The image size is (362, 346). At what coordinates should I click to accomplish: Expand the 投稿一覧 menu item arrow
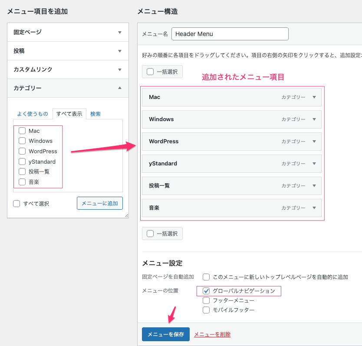point(314,186)
